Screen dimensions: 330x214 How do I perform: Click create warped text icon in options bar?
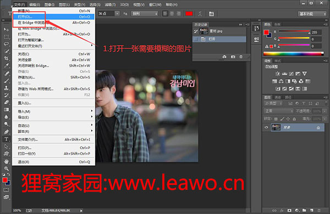click(200, 14)
